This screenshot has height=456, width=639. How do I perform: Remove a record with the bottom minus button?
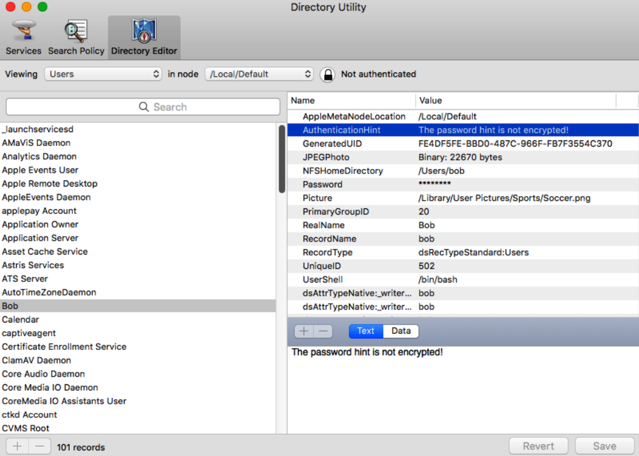[39, 446]
